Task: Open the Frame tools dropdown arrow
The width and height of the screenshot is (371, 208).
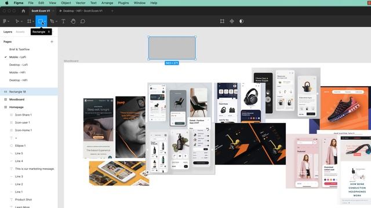Action: click(x=34, y=21)
